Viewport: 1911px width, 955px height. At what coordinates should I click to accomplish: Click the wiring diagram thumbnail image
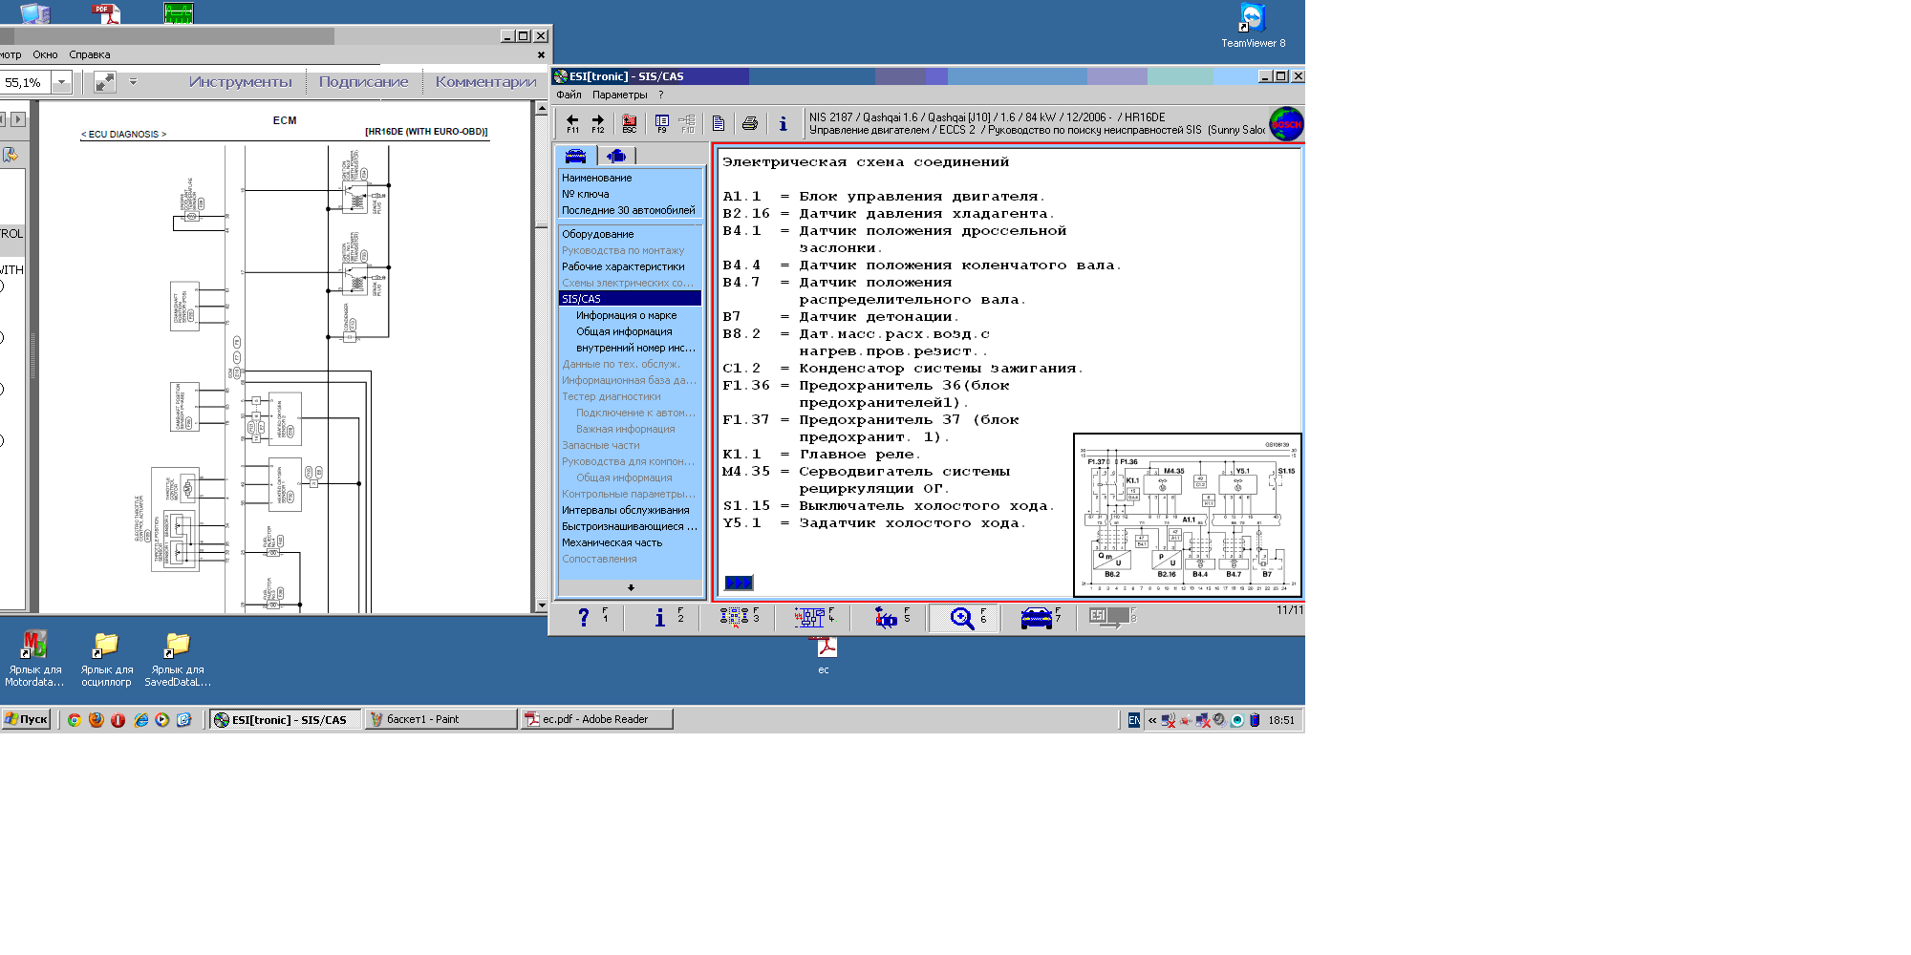click(x=1187, y=515)
